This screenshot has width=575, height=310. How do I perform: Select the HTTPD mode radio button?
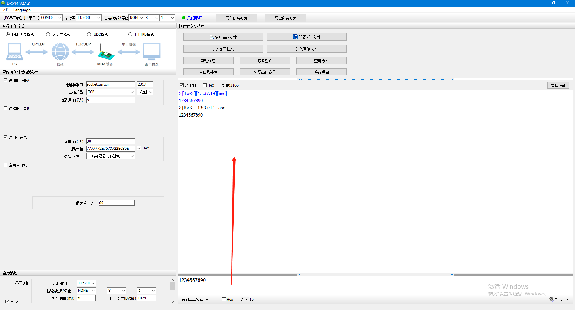coord(131,34)
